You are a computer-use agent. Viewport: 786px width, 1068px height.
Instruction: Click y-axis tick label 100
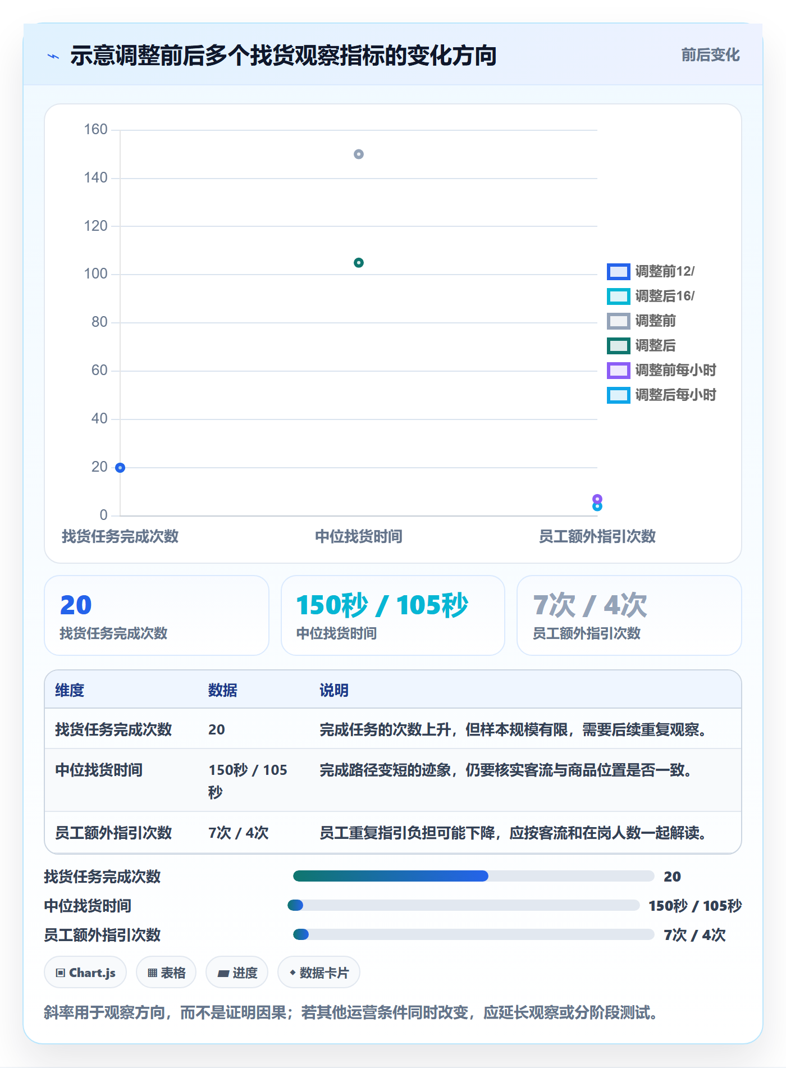(95, 274)
